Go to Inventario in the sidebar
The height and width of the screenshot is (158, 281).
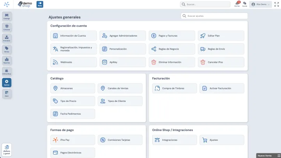point(7,38)
